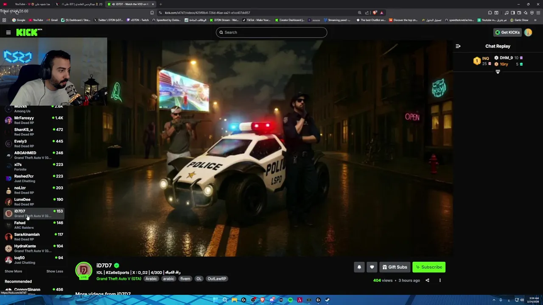Screen dimensions: 543x305
Task: Click the fivem tag
Action: (x=185, y=279)
